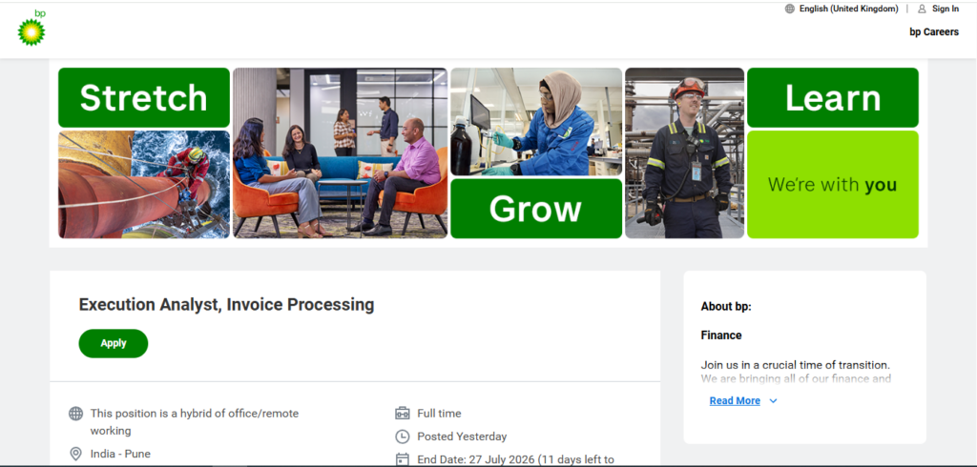Viewport: 977px width, 467px height.
Task: Select the job title Execution Analyst, Invoice Processing
Action: pyautogui.click(x=226, y=304)
